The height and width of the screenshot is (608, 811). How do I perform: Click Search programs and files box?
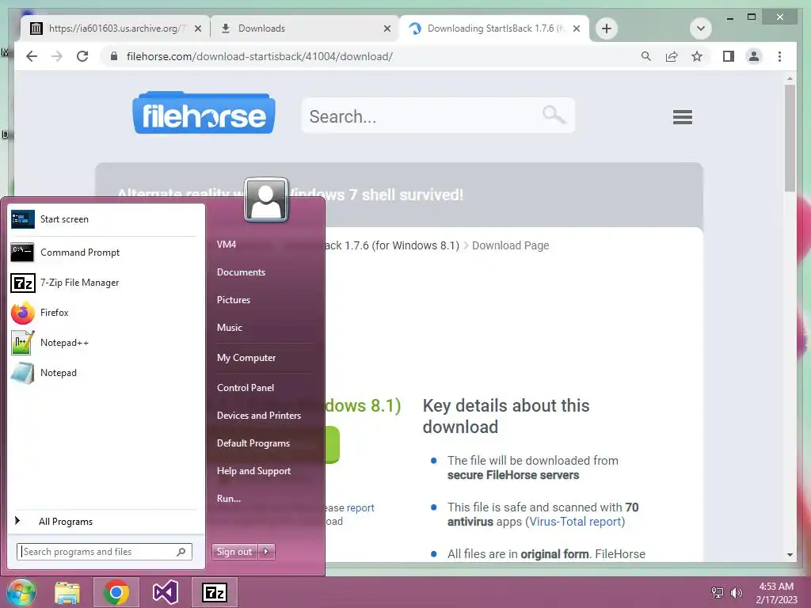click(x=105, y=552)
